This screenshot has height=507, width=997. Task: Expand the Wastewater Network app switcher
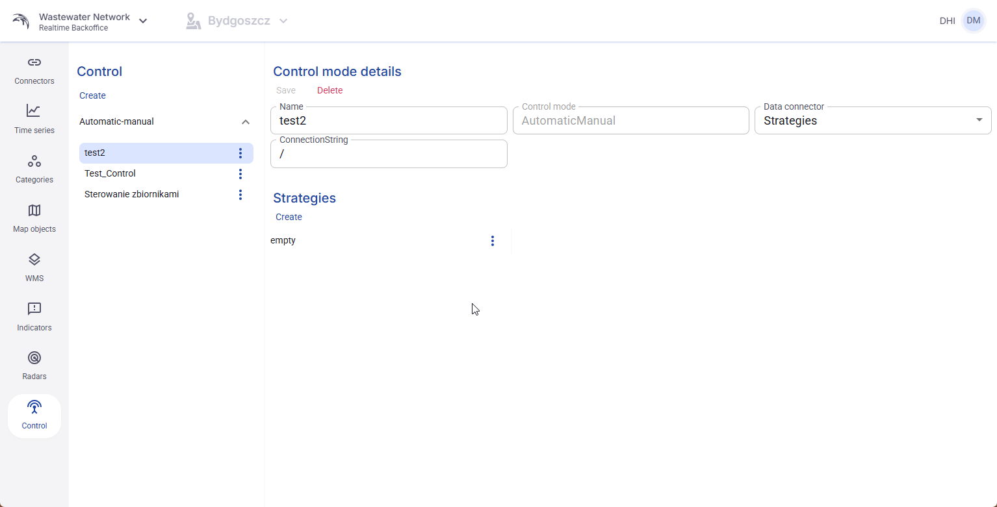(x=143, y=21)
